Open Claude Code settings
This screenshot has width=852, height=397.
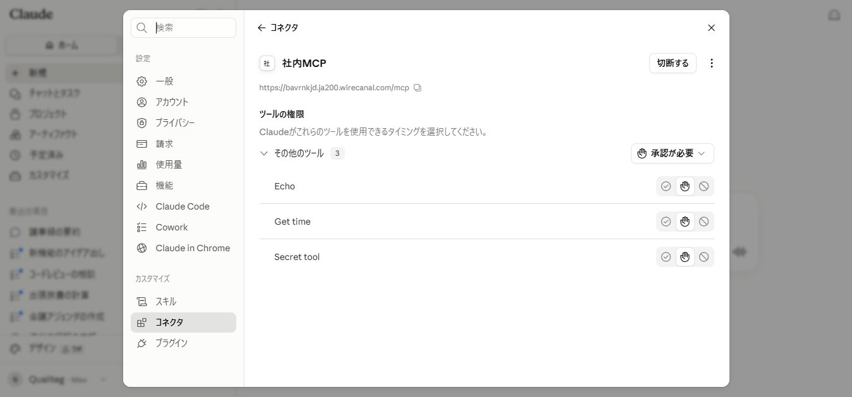tap(183, 206)
